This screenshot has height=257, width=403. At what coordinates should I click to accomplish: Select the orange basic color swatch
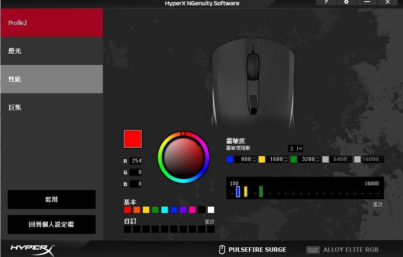(x=137, y=210)
